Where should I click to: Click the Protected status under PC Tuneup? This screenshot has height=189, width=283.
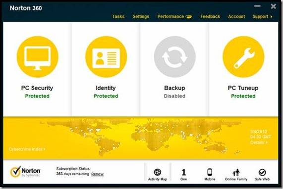coord(243,96)
